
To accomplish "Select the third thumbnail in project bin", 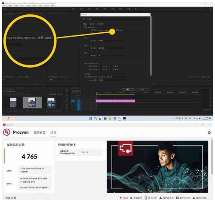I will (x=51, y=103).
